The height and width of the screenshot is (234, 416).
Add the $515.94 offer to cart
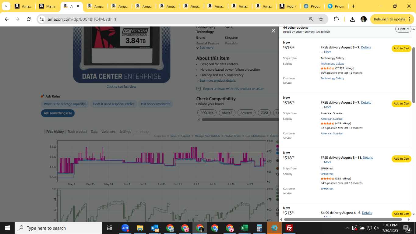tap(401, 48)
